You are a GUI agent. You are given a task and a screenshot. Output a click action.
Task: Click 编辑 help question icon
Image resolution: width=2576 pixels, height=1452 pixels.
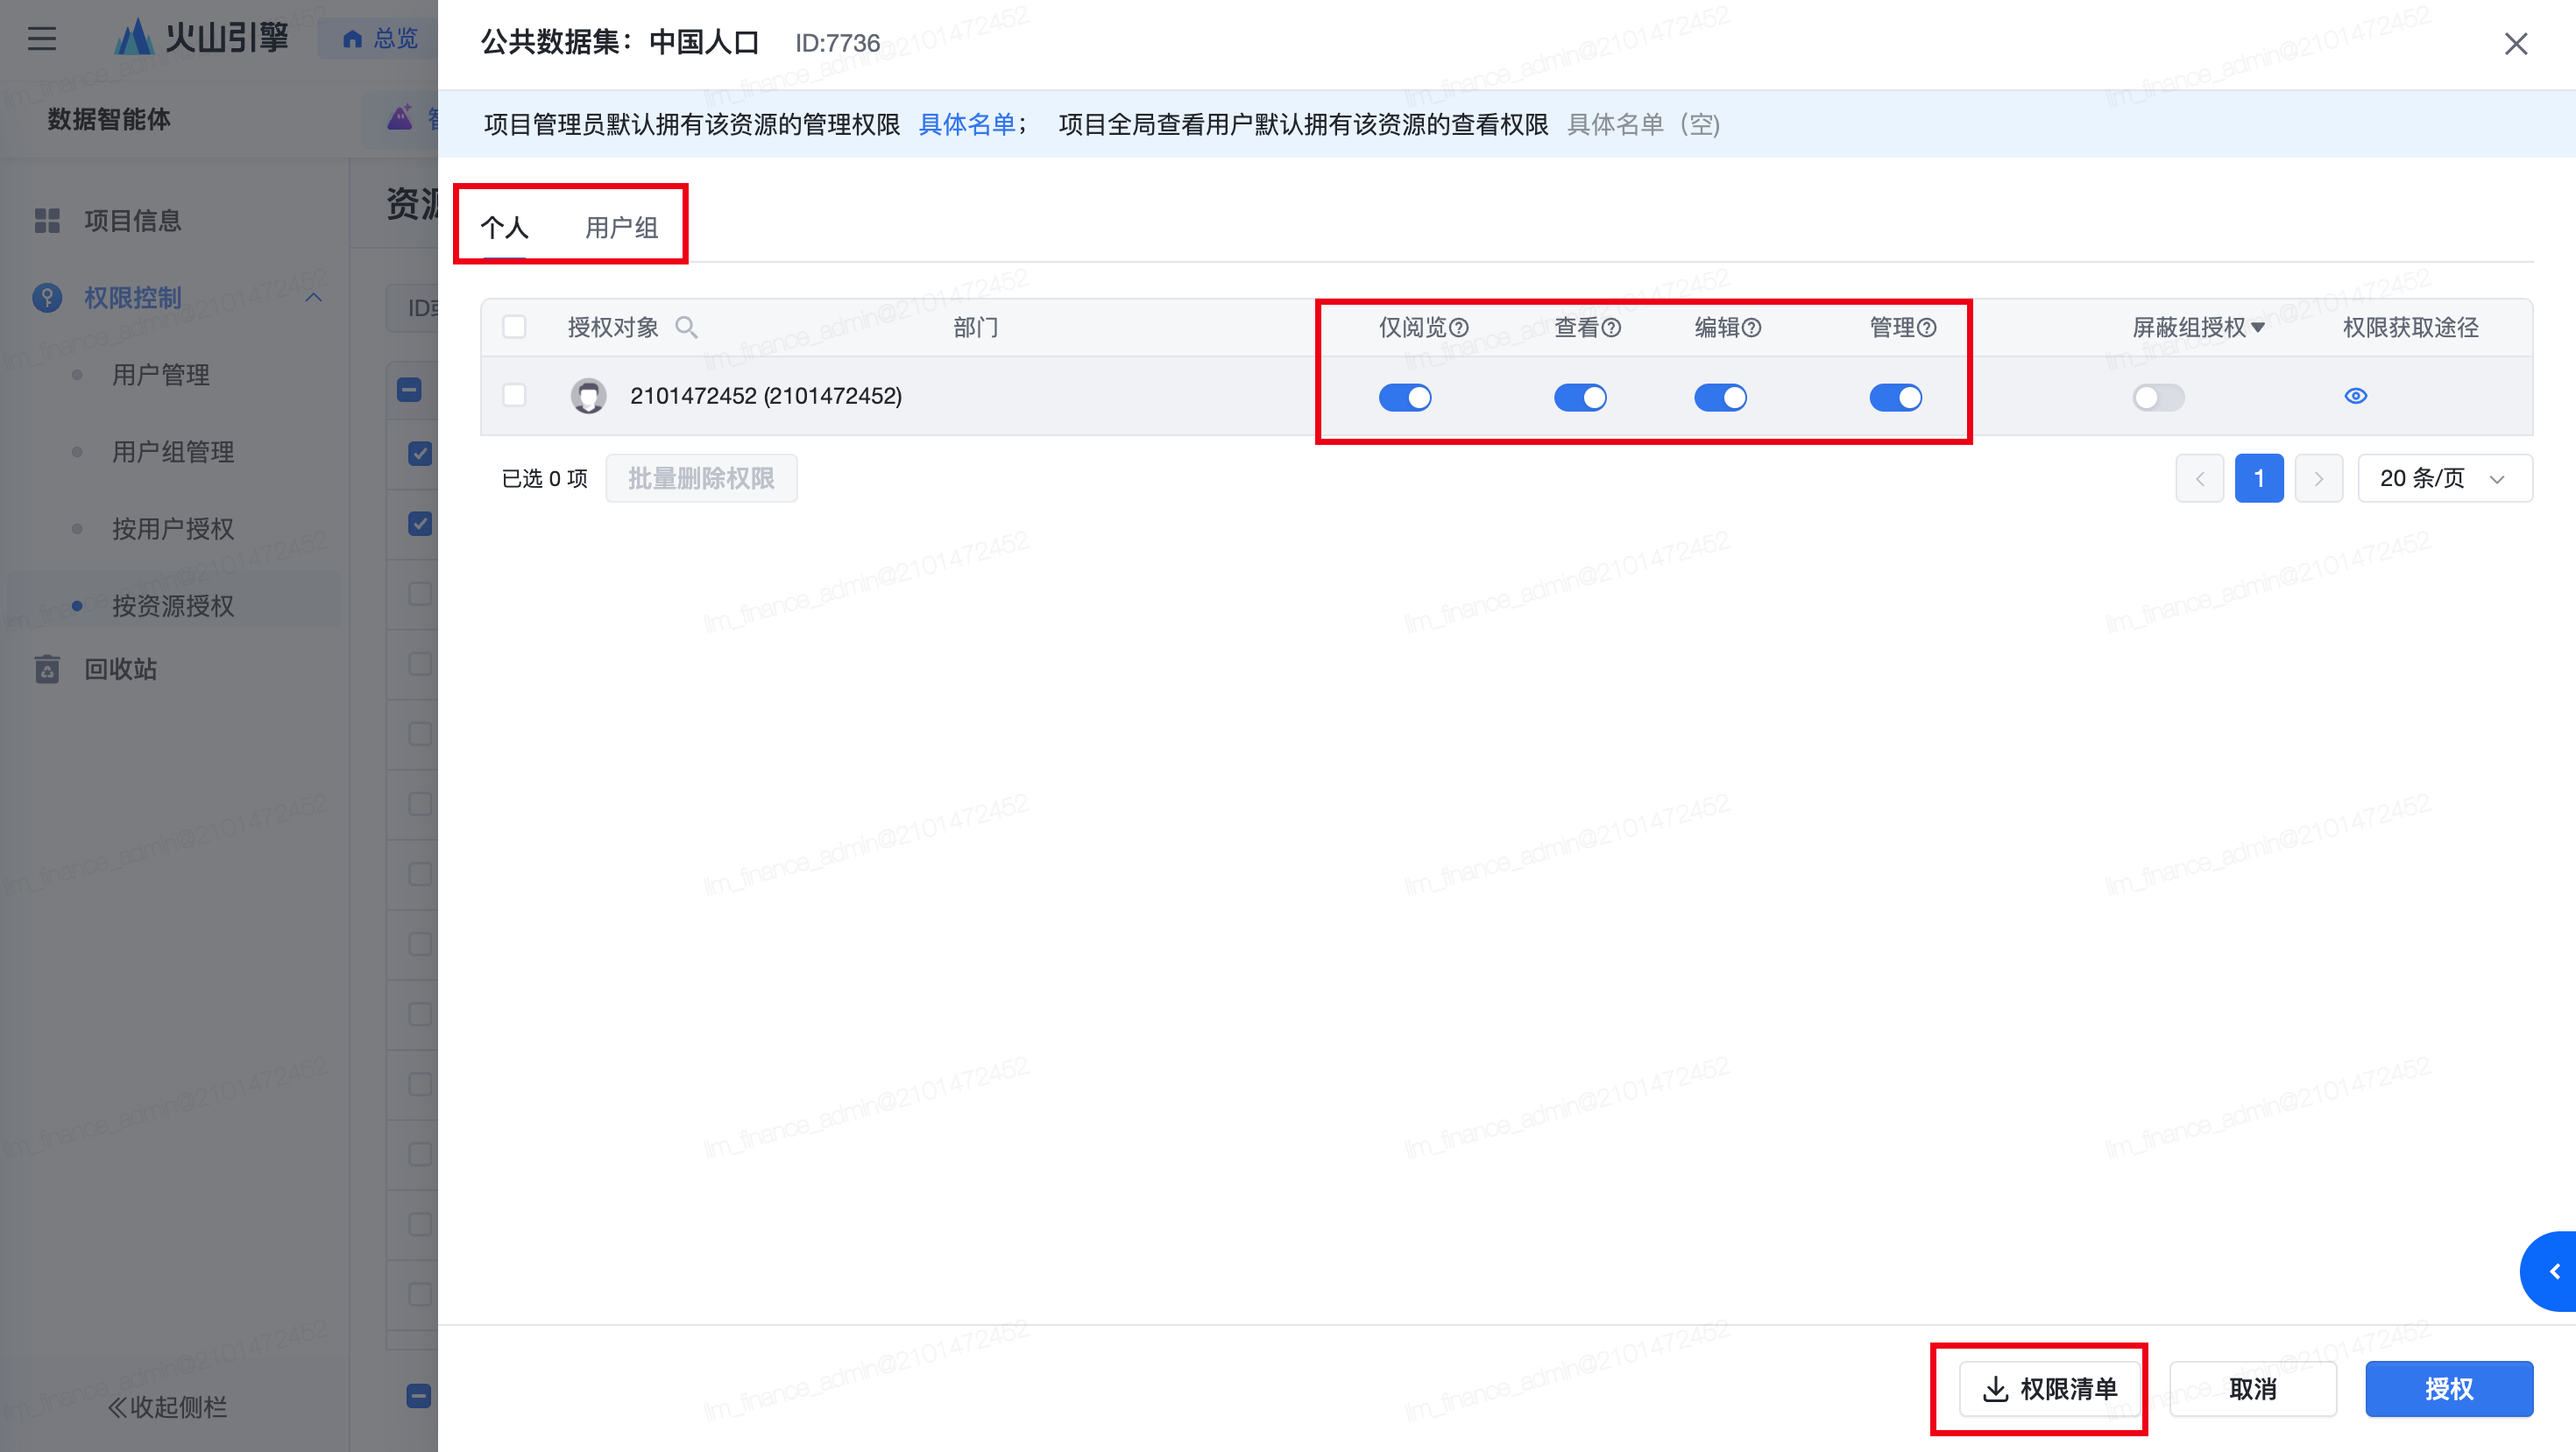click(x=1751, y=327)
